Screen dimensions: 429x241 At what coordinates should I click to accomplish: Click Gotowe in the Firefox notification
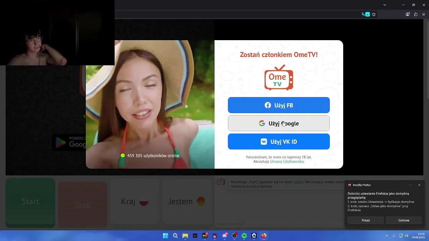[x=404, y=220]
